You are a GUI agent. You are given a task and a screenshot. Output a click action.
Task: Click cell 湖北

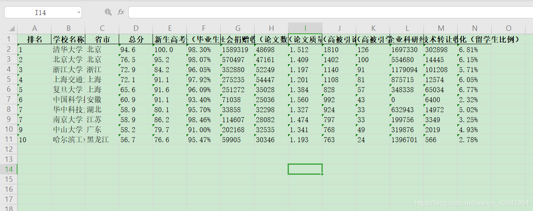point(102,109)
